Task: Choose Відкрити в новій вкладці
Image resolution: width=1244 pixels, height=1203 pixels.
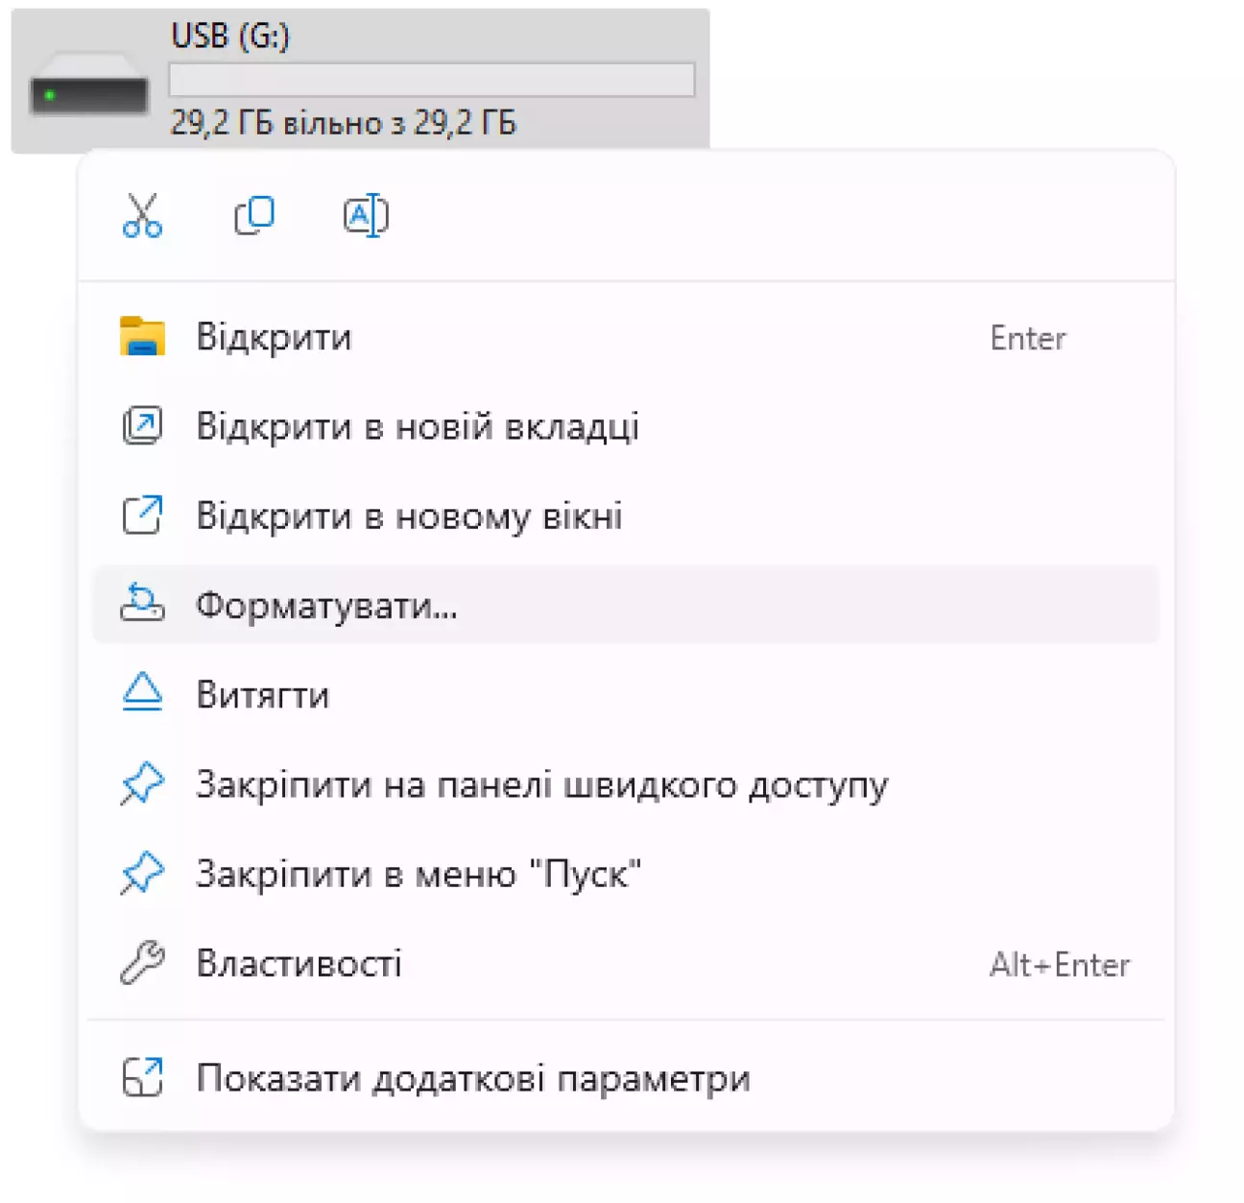Action: point(418,426)
